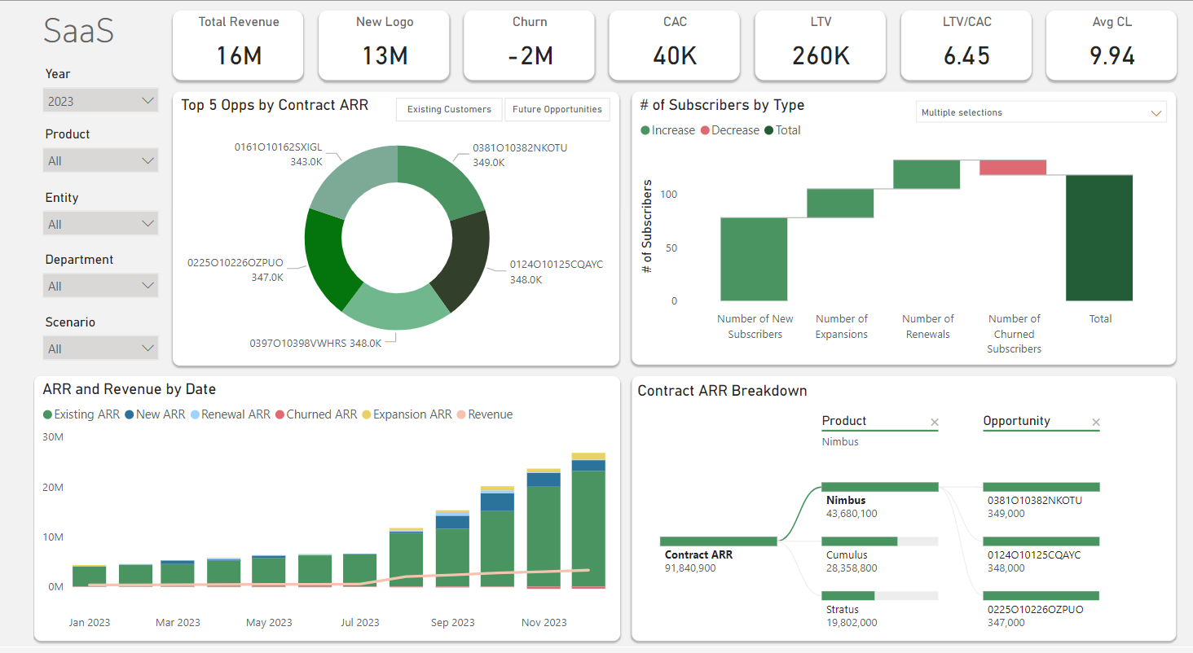Click the green Increase legend marker
Image resolution: width=1193 pixels, height=653 pixels.
pyautogui.click(x=645, y=130)
